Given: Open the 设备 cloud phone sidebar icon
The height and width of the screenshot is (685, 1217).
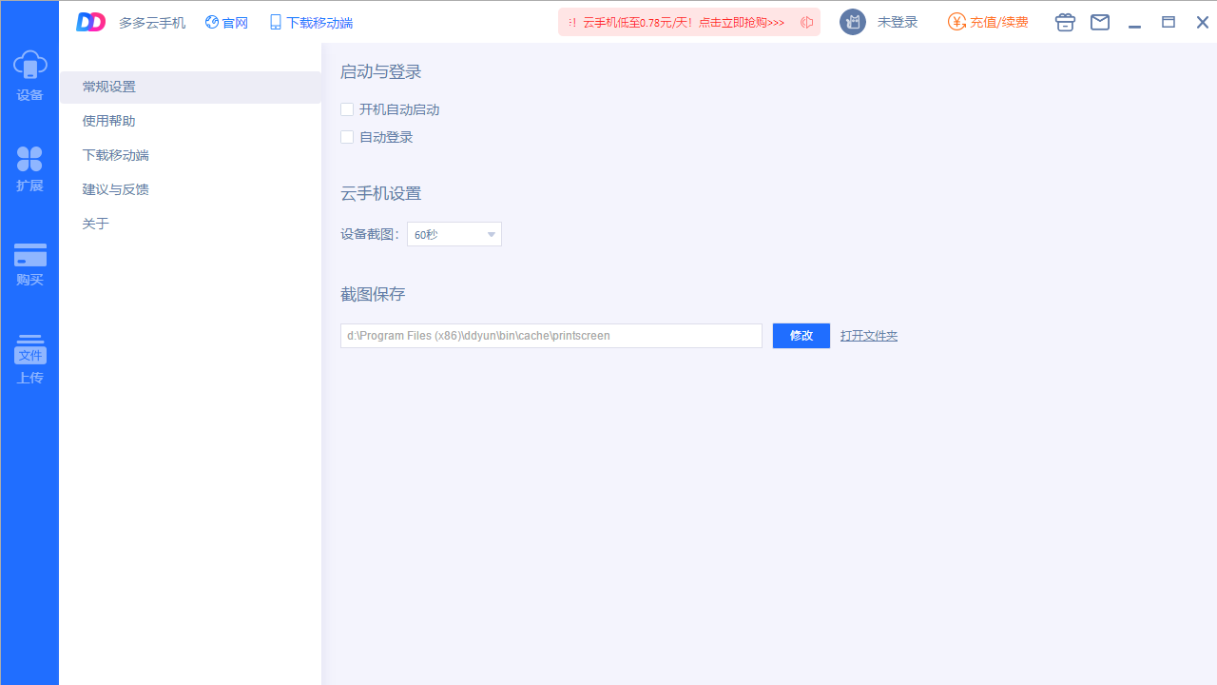Looking at the screenshot, I should tap(29, 75).
